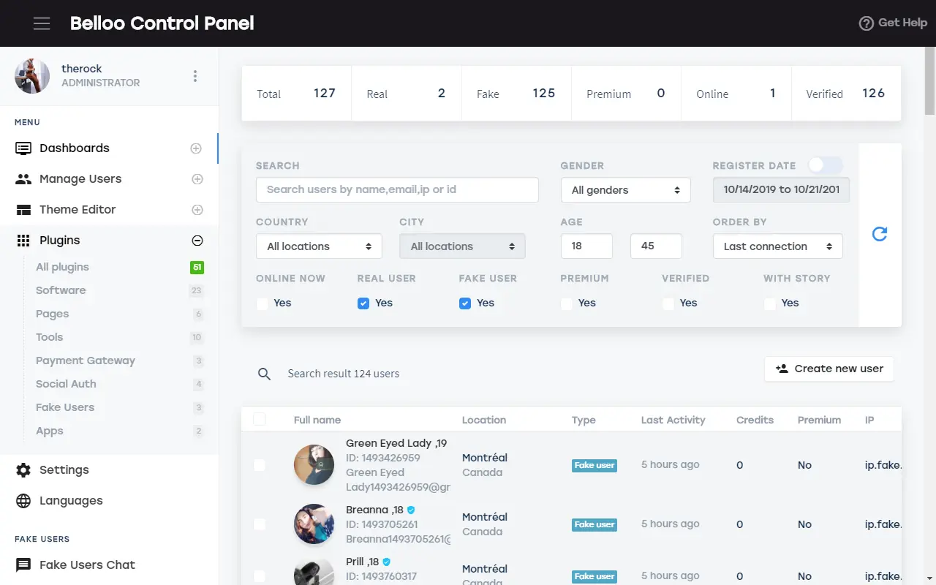Click the search result magnifier icon
The width and height of the screenshot is (936, 585).
[265, 374]
